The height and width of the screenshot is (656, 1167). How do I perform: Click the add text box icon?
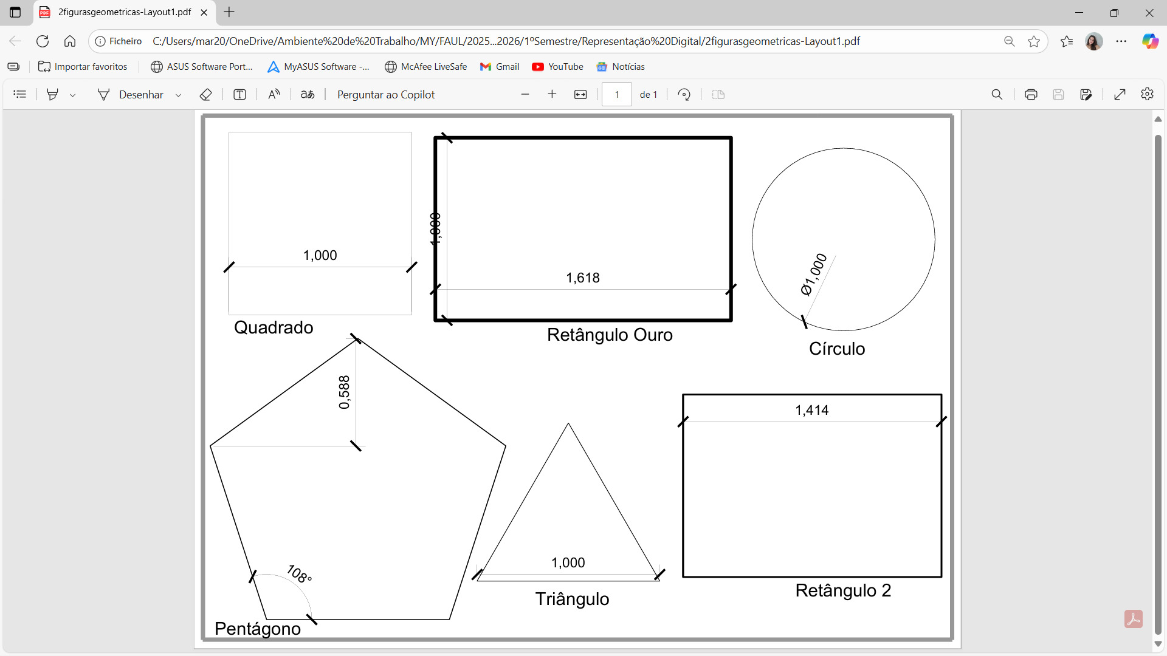tap(239, 94)
